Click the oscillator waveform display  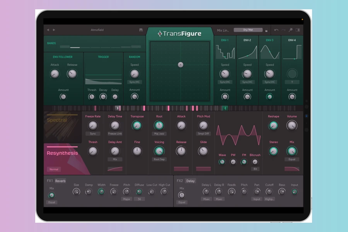pos(238,135)
